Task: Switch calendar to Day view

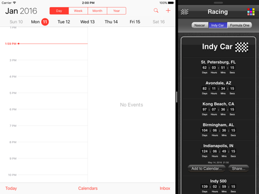Action: click(59, 11)
